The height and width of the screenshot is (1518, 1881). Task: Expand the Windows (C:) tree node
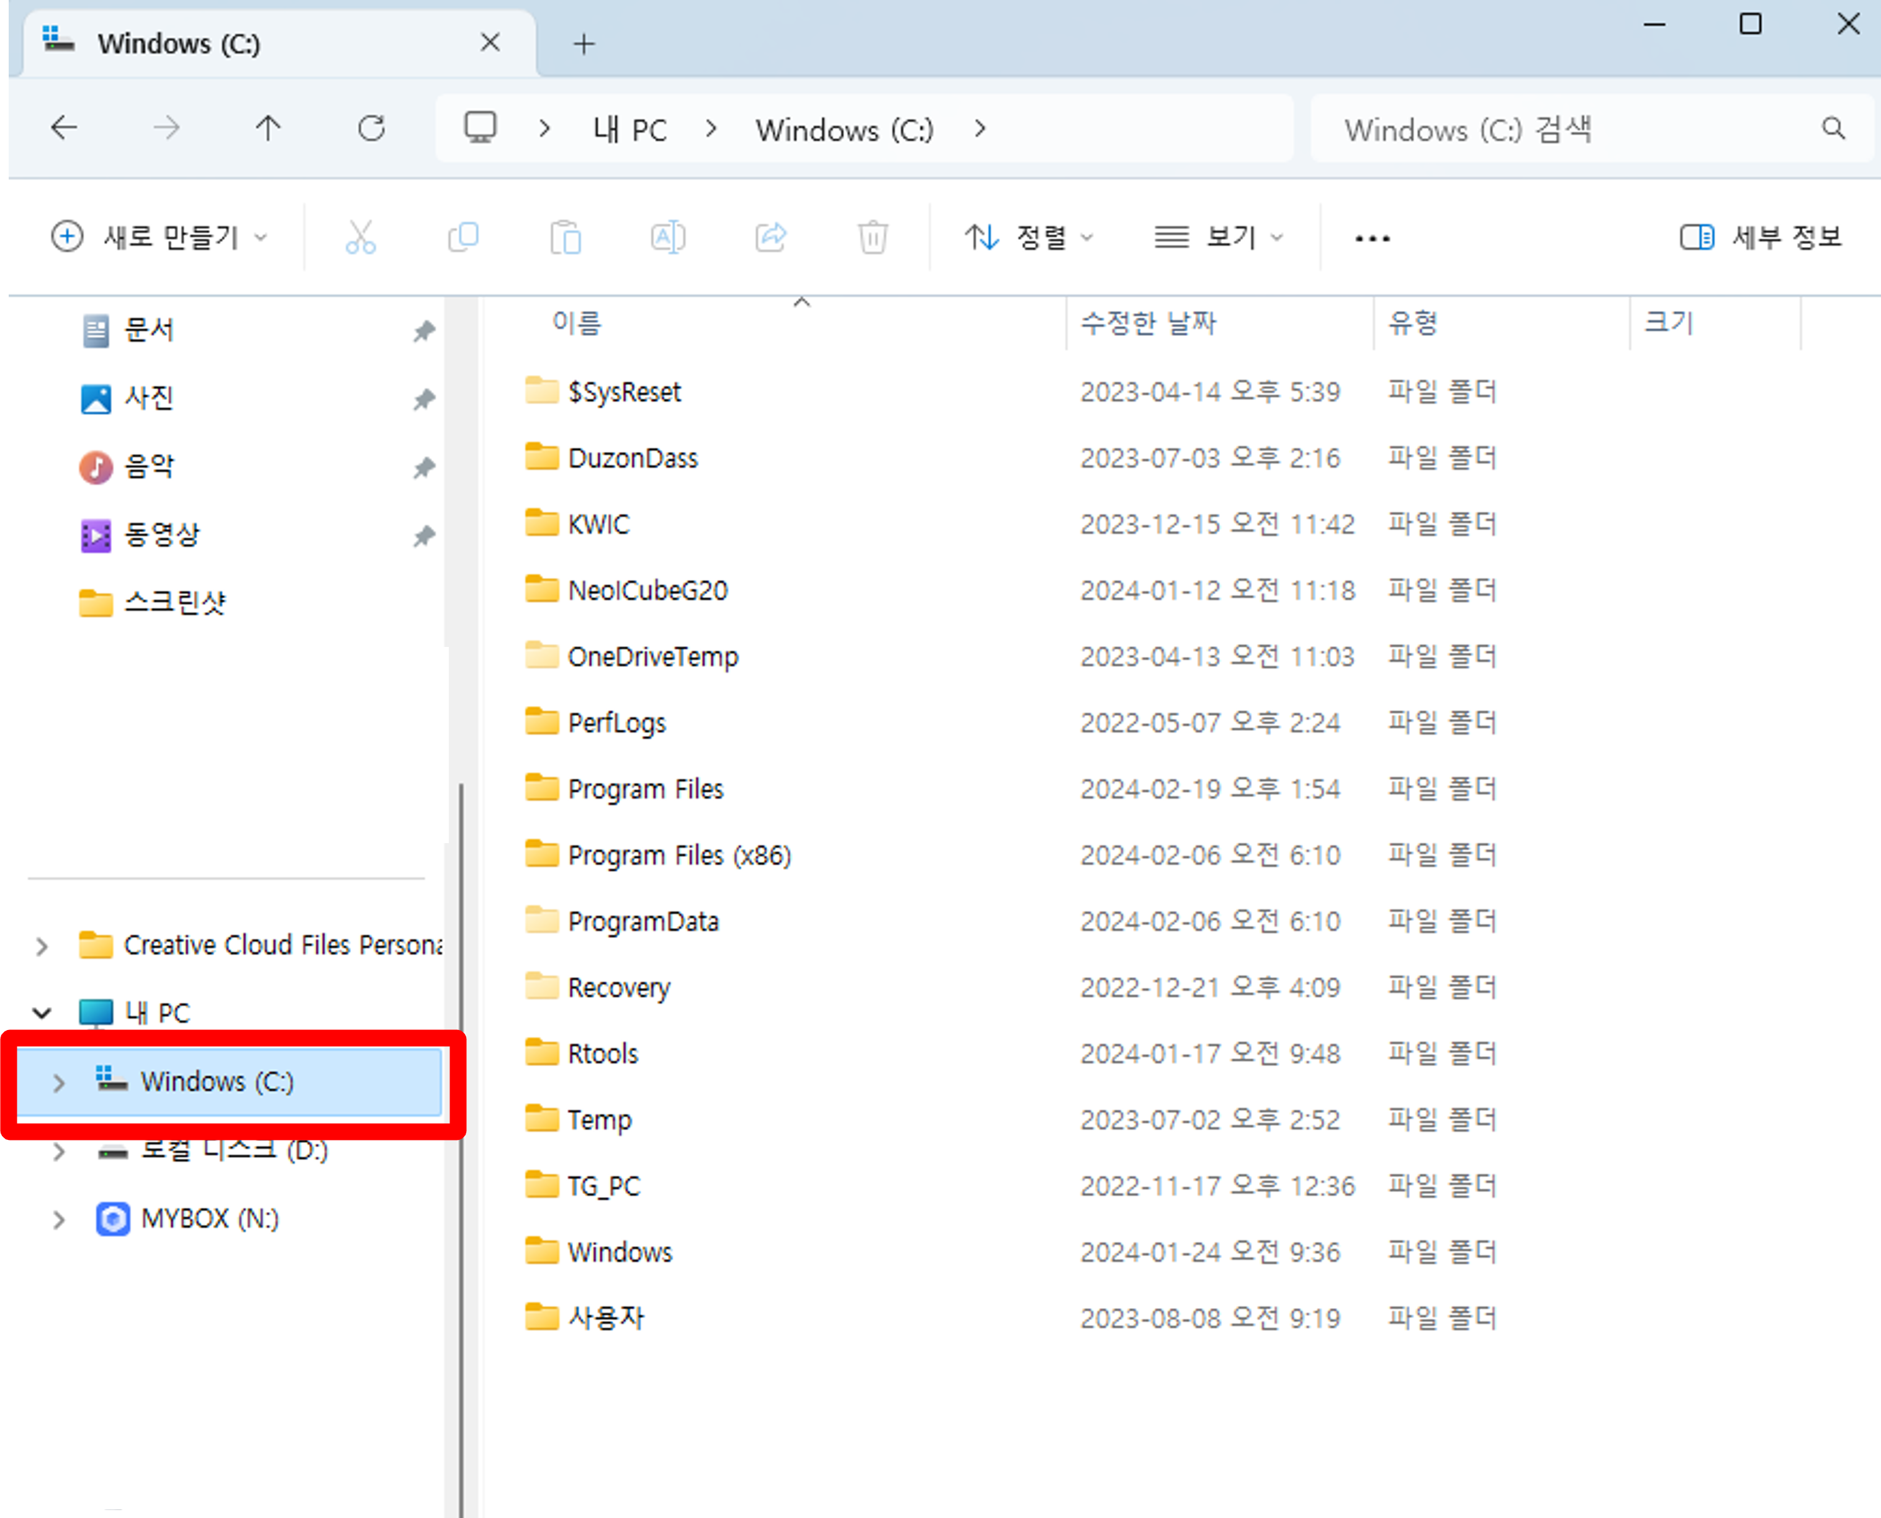(x=58, y=1083)
